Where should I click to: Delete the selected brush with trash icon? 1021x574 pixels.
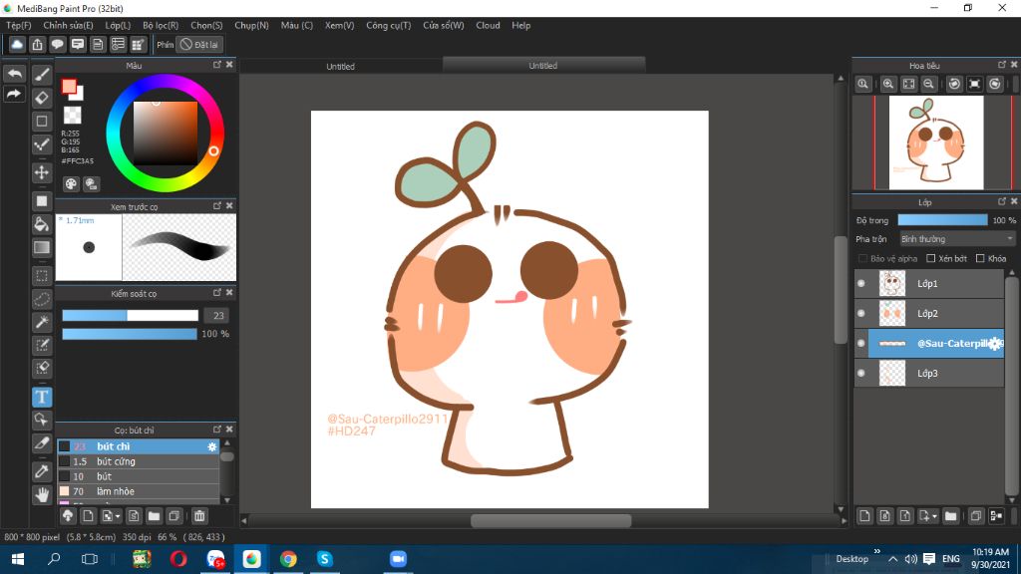click(199, 516)
